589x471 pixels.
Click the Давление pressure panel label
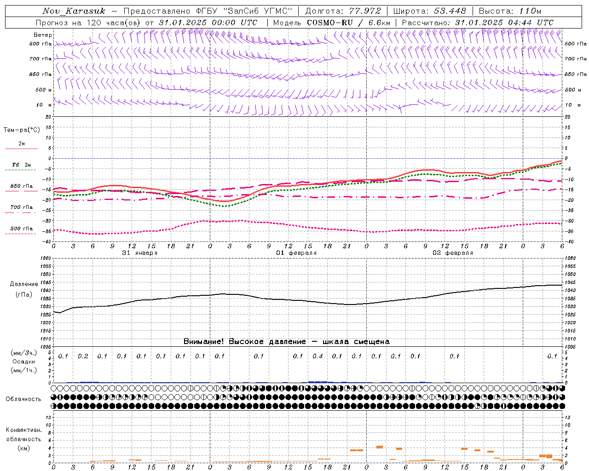point(24,284)
